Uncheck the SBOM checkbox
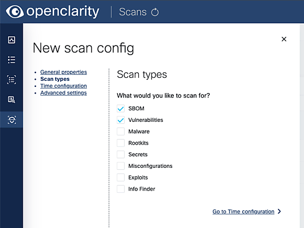 pyautogui.click(x=121, y=109)
